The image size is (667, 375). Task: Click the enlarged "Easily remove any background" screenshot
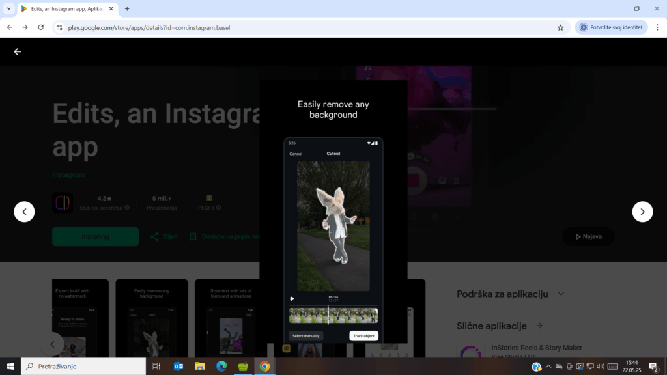click(x=333, y=212)
